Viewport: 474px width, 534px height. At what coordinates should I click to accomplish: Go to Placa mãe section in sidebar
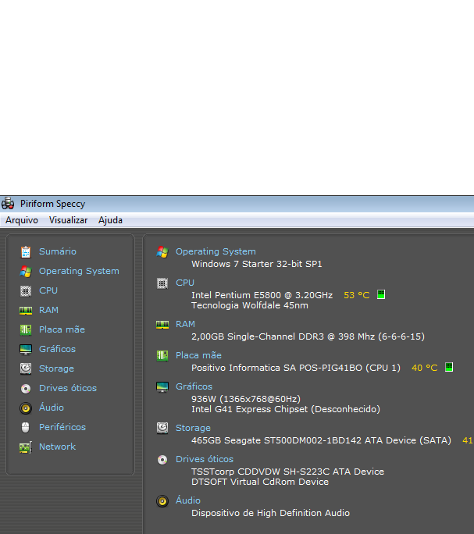coord(62,329)
